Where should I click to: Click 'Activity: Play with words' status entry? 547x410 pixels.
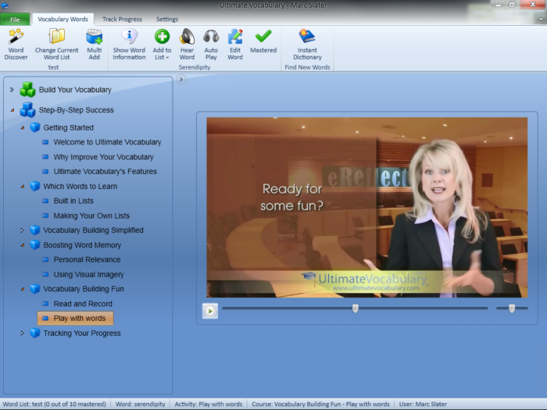(209, 404)
